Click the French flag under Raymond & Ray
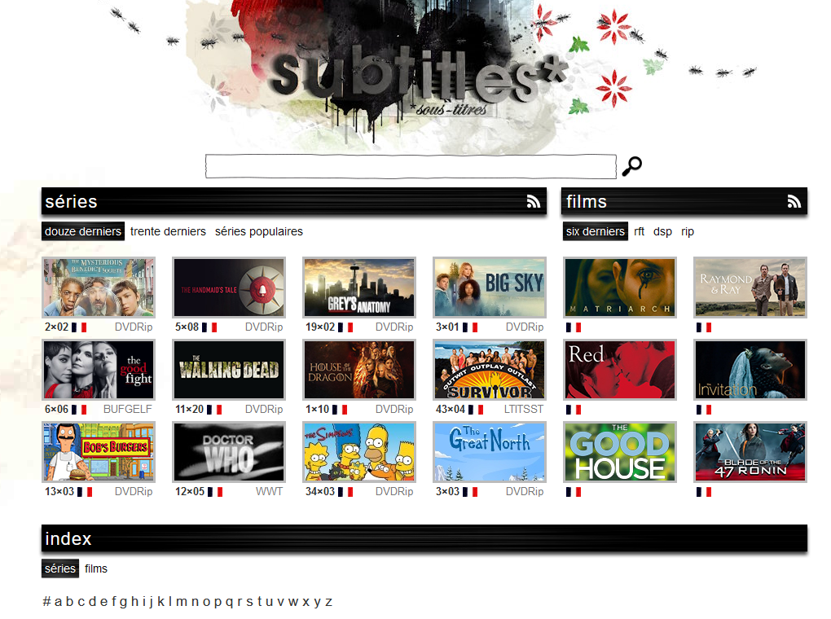Screen dimensions: 831x619 (704, 327)
